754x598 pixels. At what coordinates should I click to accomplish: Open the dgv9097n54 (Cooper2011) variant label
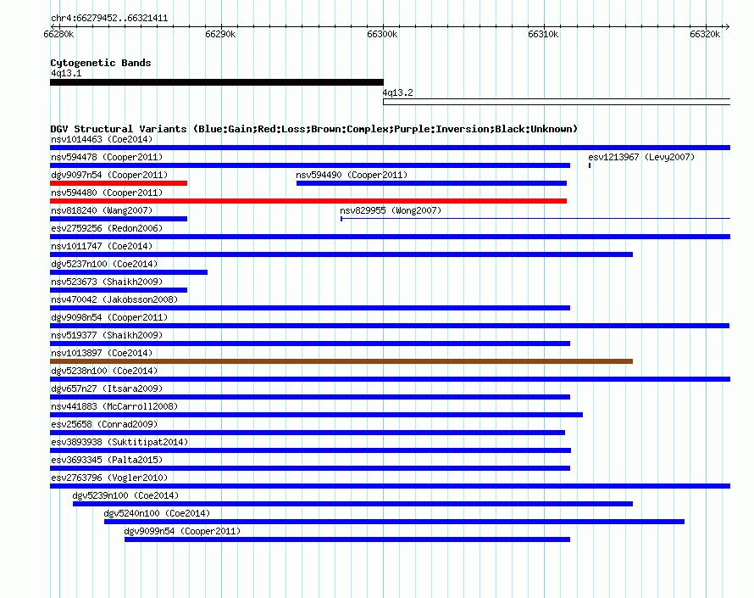point(109,175)
